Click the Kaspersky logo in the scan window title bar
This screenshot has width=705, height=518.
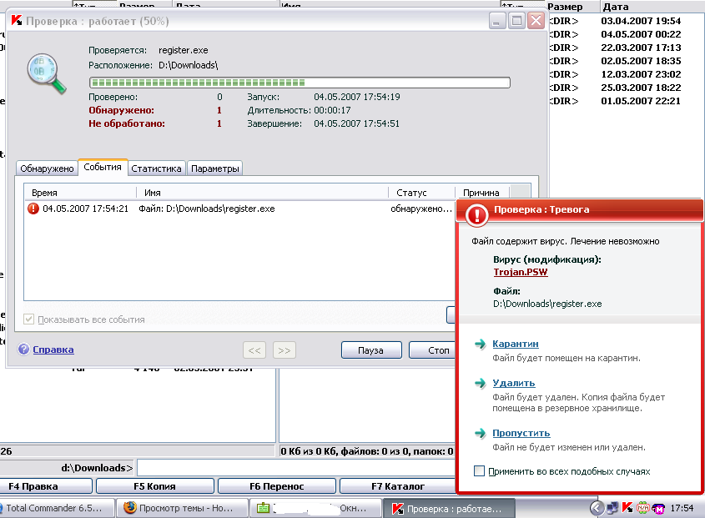(17, 21)
